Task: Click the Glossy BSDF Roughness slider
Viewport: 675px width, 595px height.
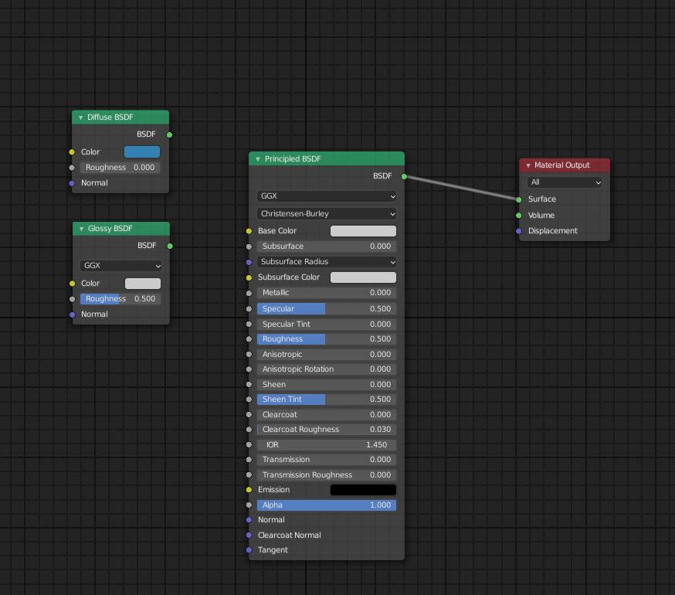Action: pos(120,298)
